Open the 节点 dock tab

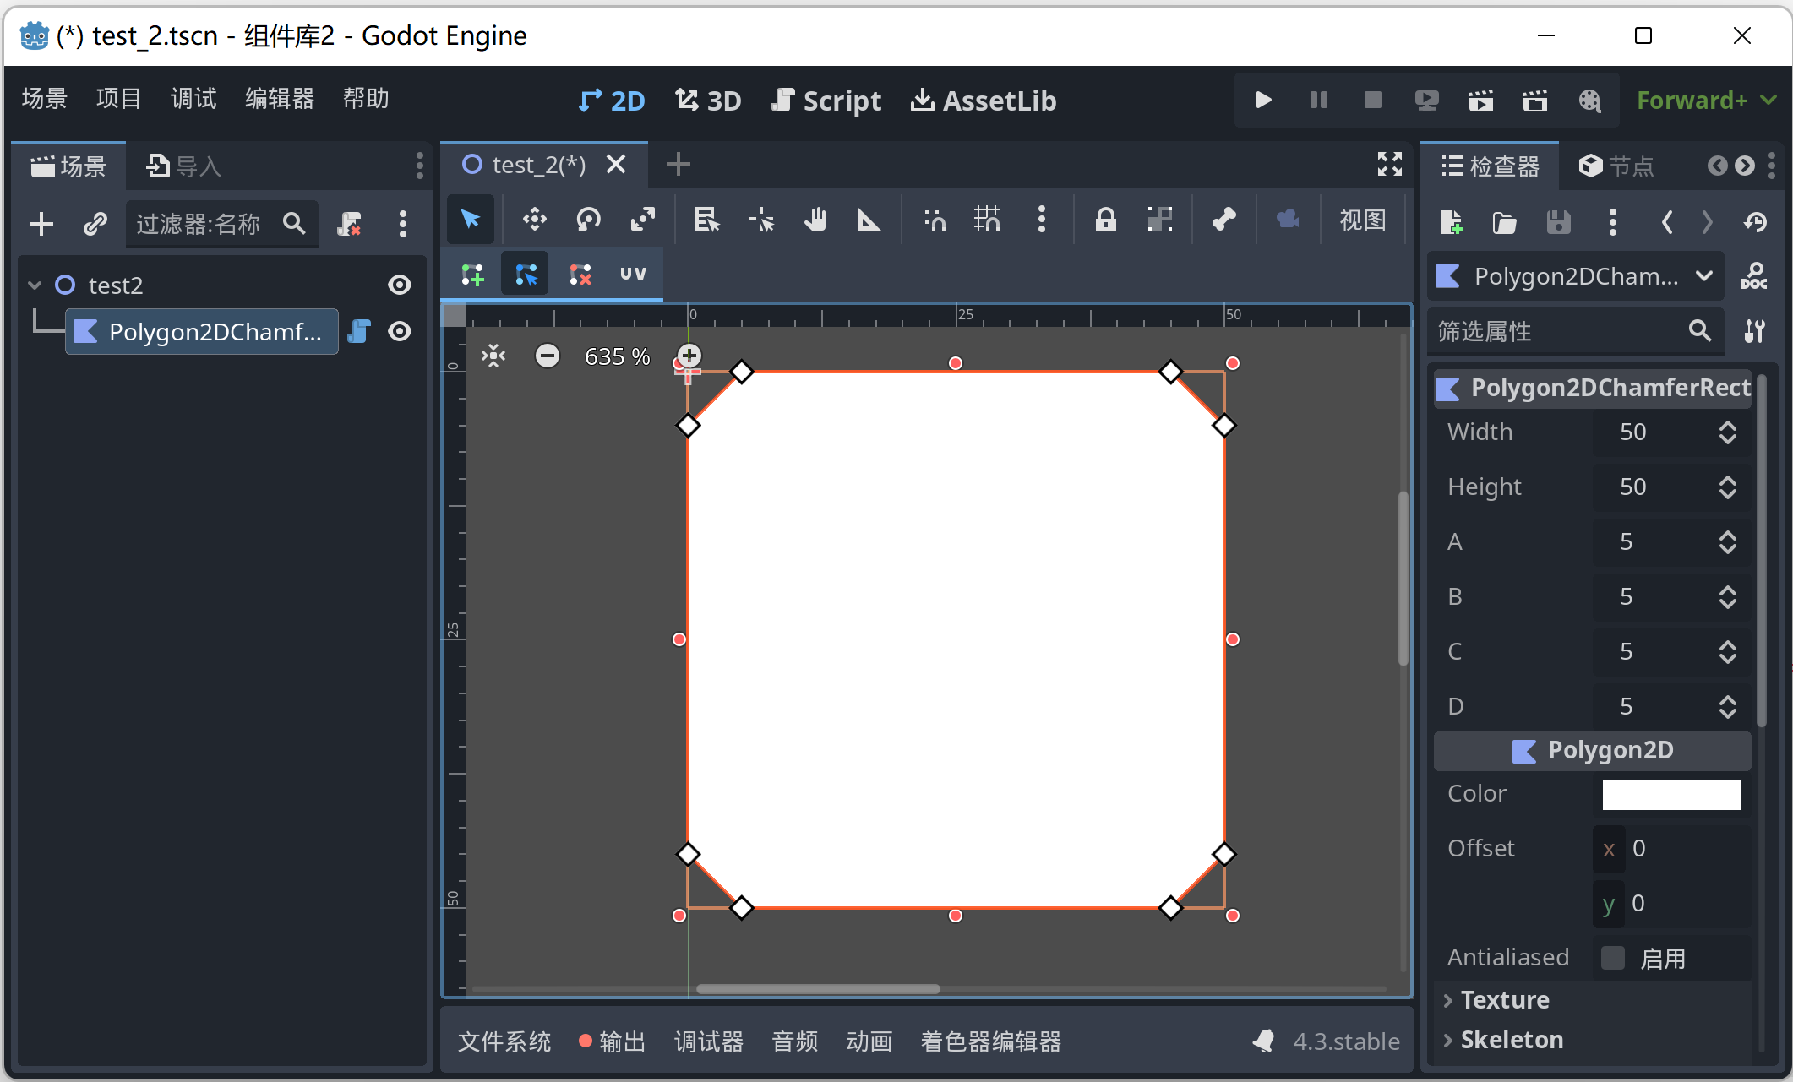point(1616,166)
